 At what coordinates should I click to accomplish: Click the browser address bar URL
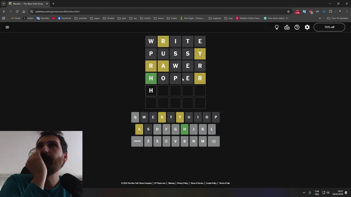coord(57,11)
